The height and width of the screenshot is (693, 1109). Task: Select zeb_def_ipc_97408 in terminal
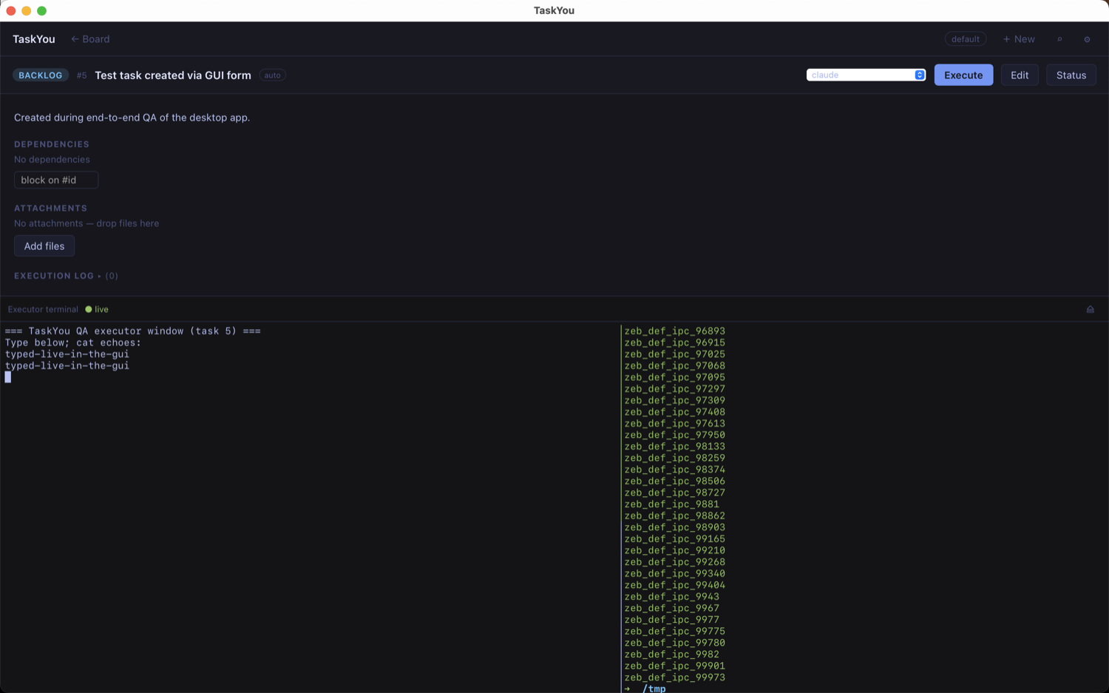[x=674, y=412]
